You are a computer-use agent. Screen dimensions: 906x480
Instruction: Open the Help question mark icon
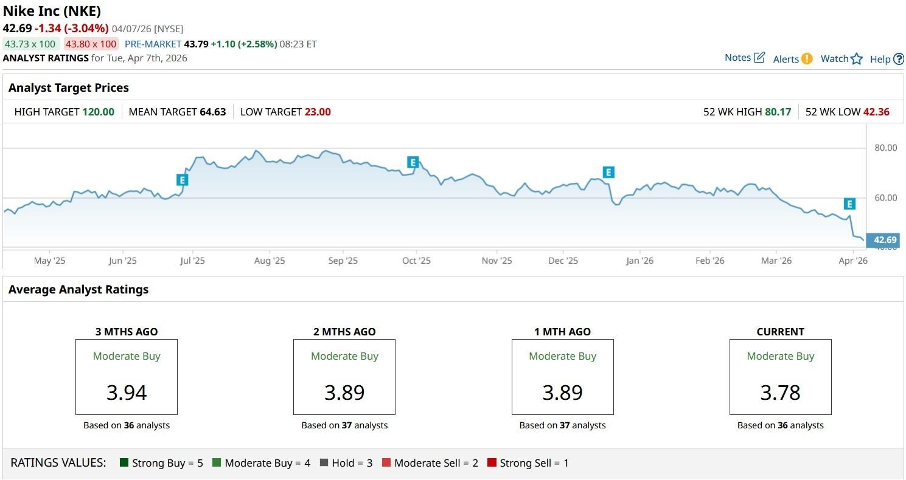898,59
